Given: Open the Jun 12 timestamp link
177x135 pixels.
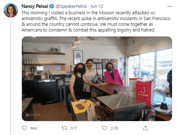Looking at the screenshot, I should point(97,6).
